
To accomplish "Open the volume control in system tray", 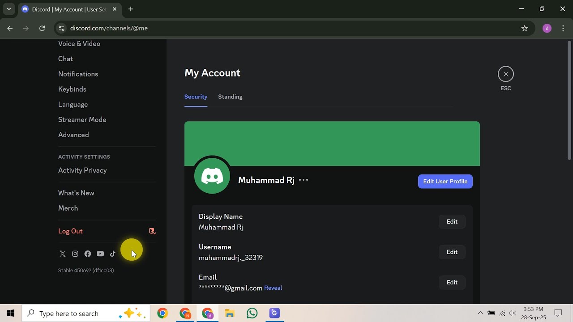I will click(513, 314).
